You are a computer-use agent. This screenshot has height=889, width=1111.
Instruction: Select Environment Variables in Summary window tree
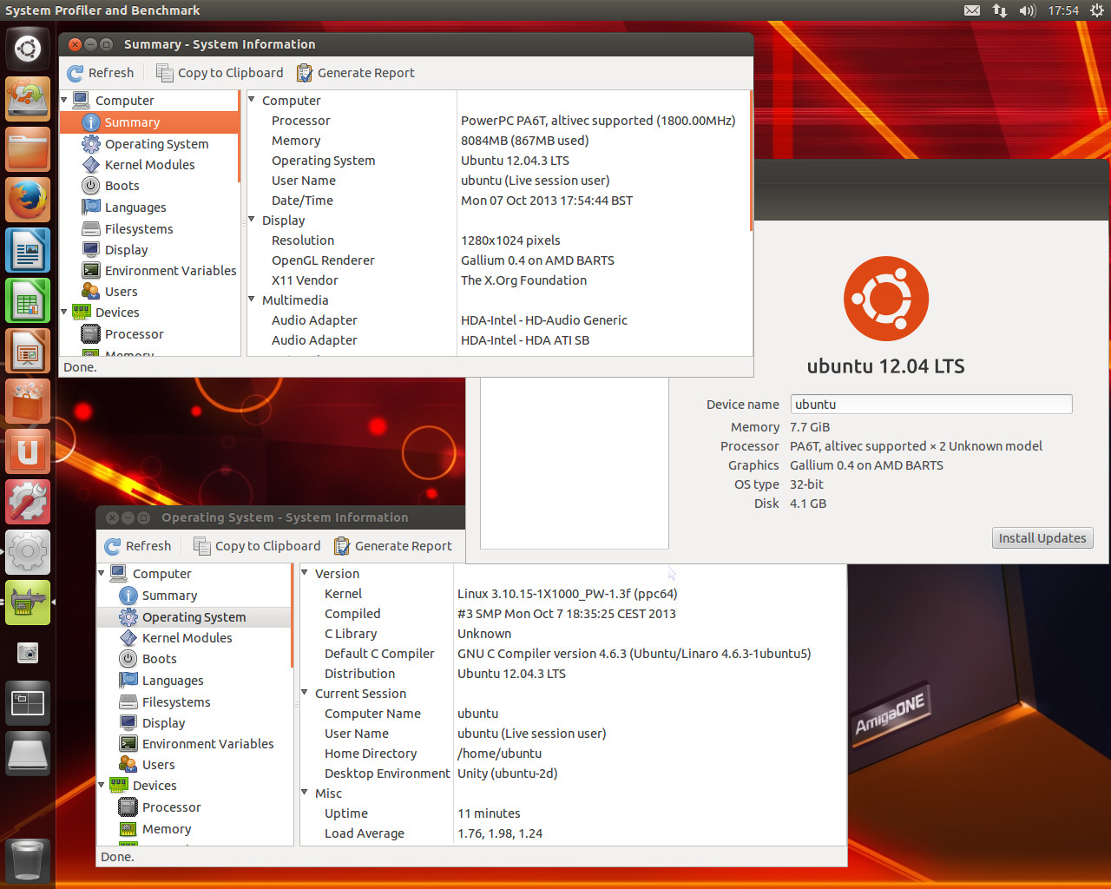pyautogui.click(x=149, y=271)
